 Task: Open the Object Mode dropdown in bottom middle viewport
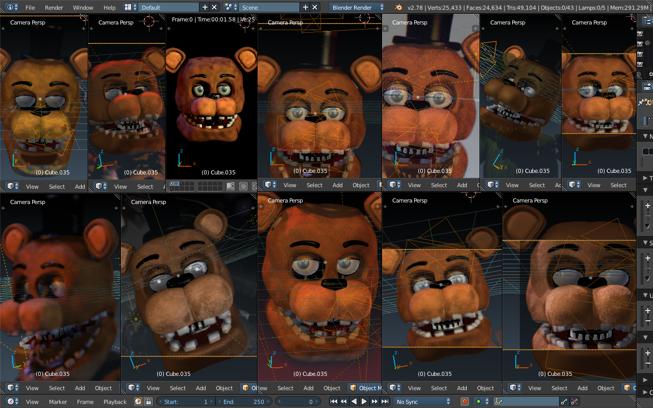point(364,388)
